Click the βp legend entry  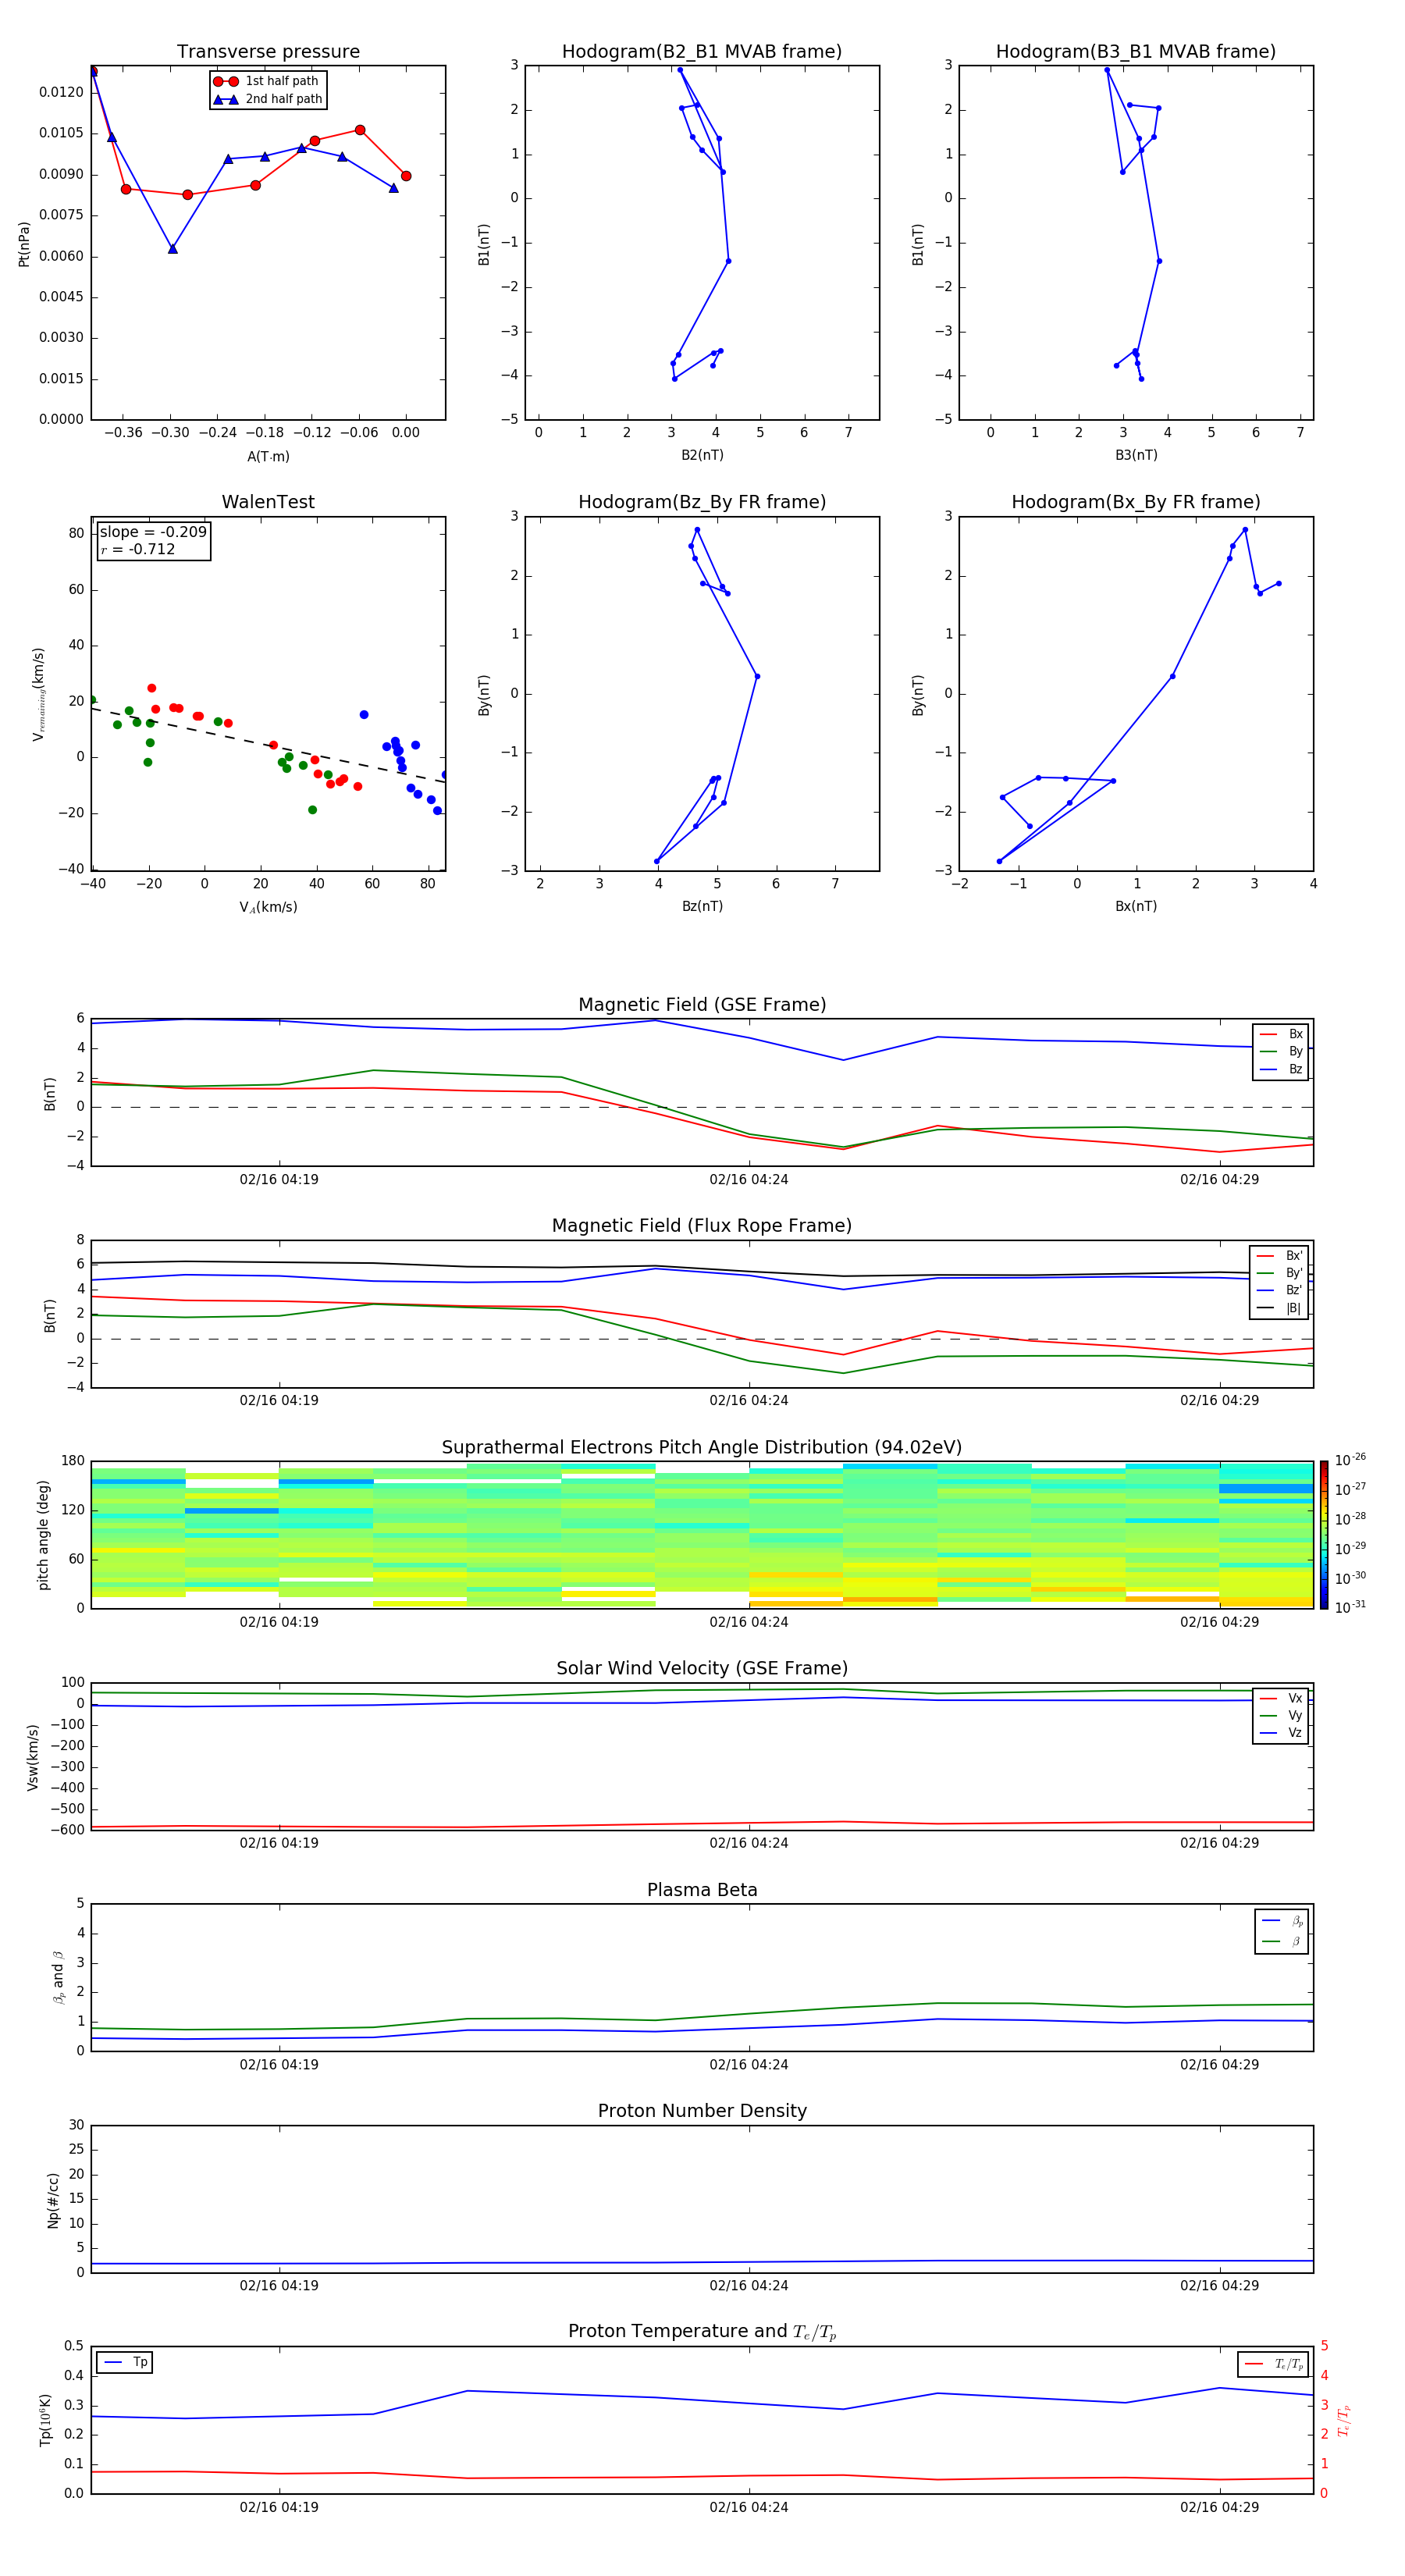click(1282, 1921)
